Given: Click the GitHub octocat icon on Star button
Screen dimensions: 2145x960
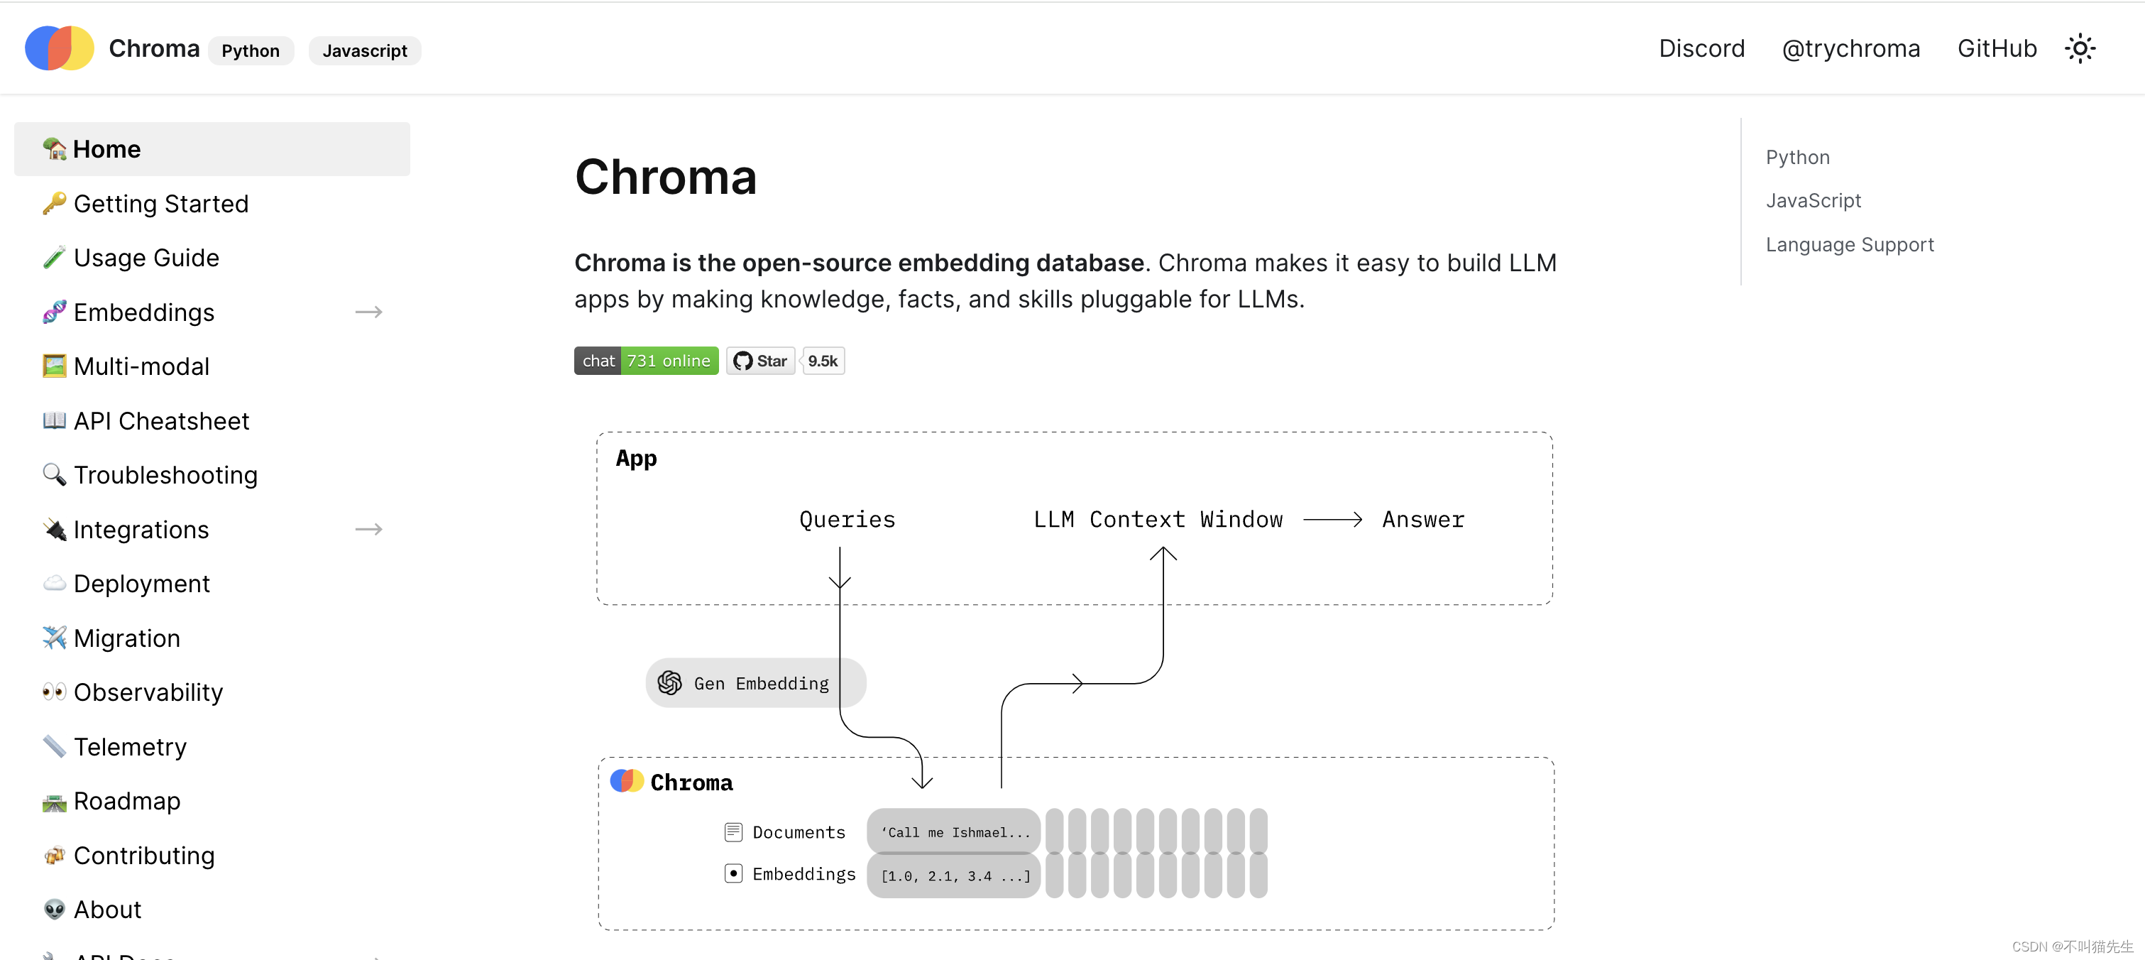Looking at the screenshot, I should click(x=742, y=361).
